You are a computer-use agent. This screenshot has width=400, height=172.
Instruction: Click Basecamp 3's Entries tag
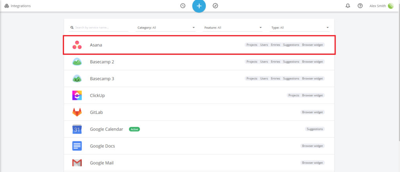(x=275, y=78)
